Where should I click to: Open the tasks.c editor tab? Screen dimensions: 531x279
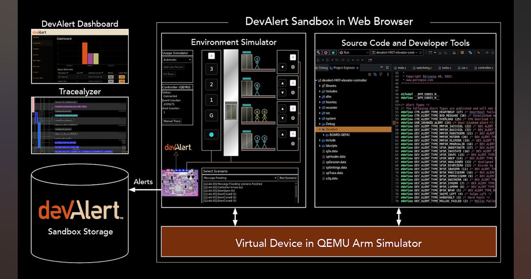click(445, 68)
